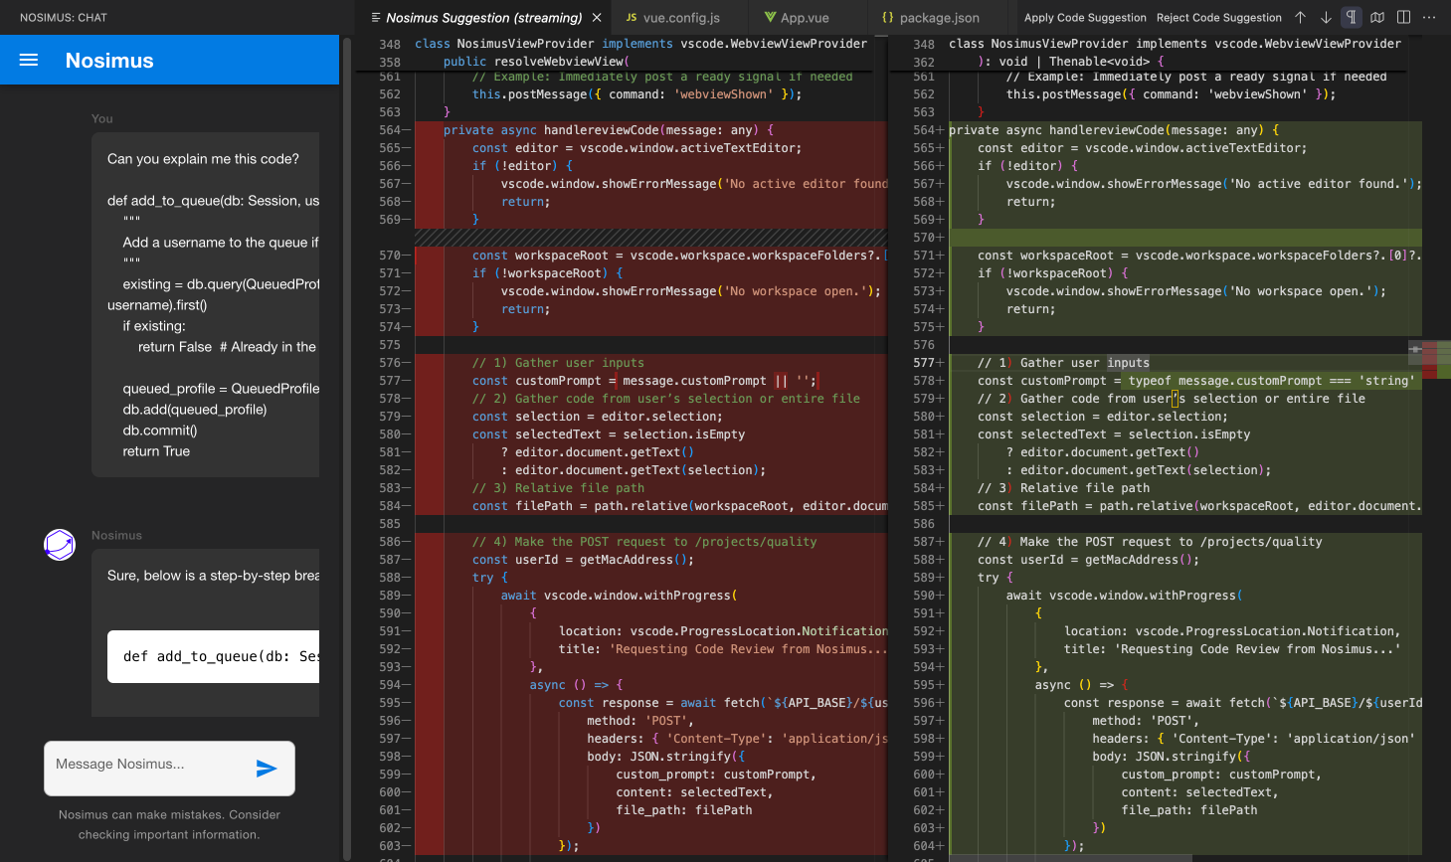Click the diff overview ruler change marker
Viewport: 1451px width, 862px height.
[1429, 360]
